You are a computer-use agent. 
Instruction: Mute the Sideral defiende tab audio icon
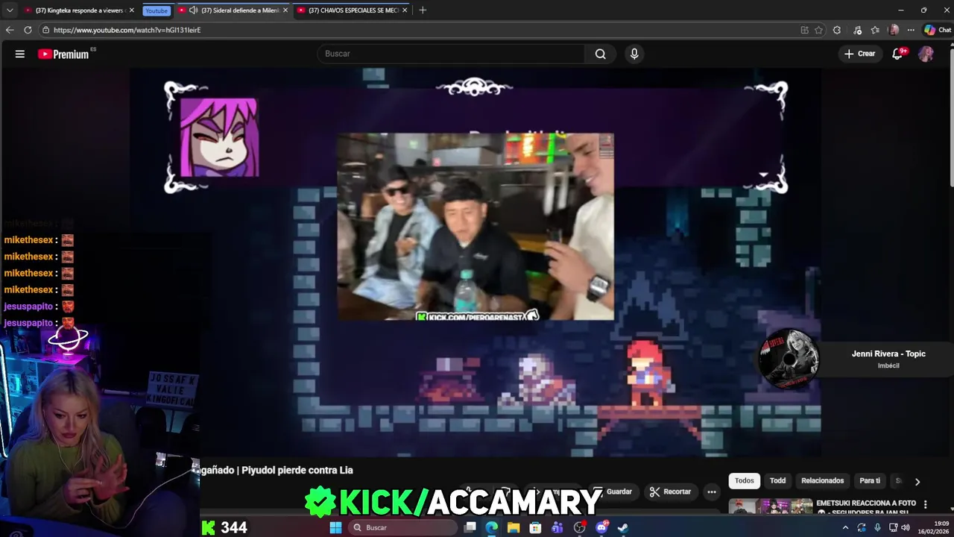click(x=193, y=10)
